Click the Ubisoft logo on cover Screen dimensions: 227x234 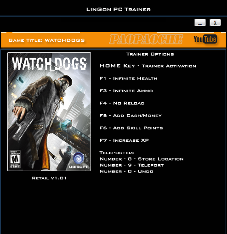79,160
